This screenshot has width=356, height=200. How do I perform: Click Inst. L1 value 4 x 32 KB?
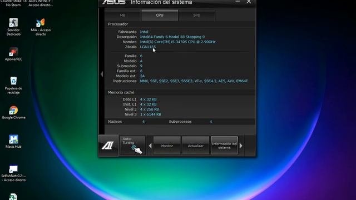click(149, 104)
